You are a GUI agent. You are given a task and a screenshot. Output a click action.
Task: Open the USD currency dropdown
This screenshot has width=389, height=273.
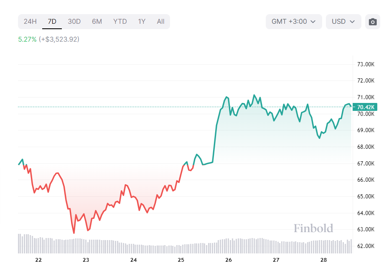[x=343, y=22]
